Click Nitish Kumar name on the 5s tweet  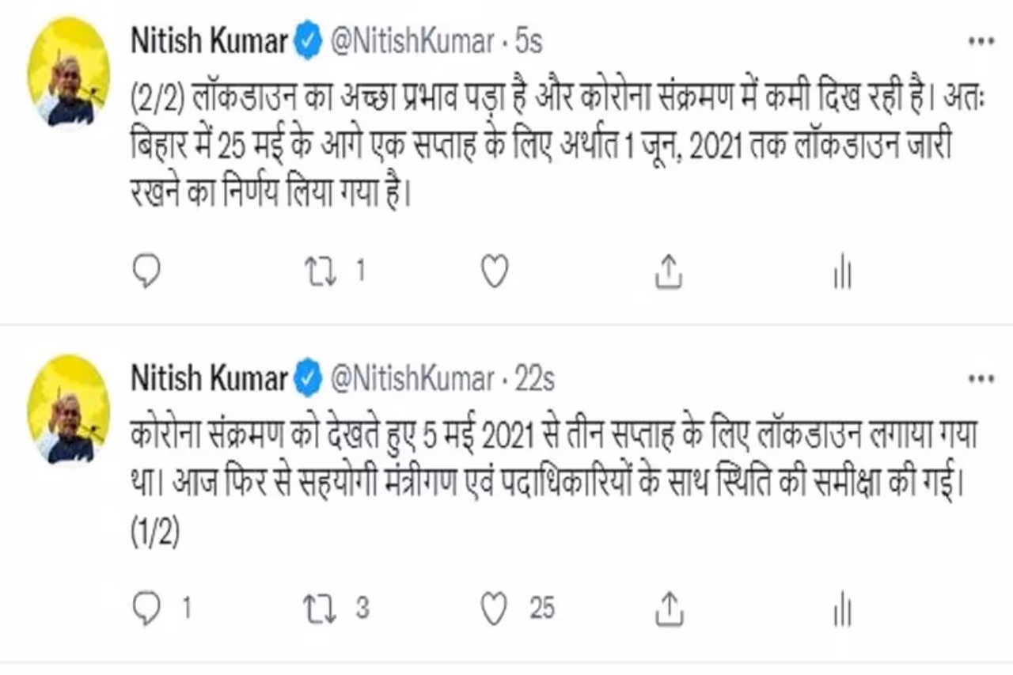209,42
